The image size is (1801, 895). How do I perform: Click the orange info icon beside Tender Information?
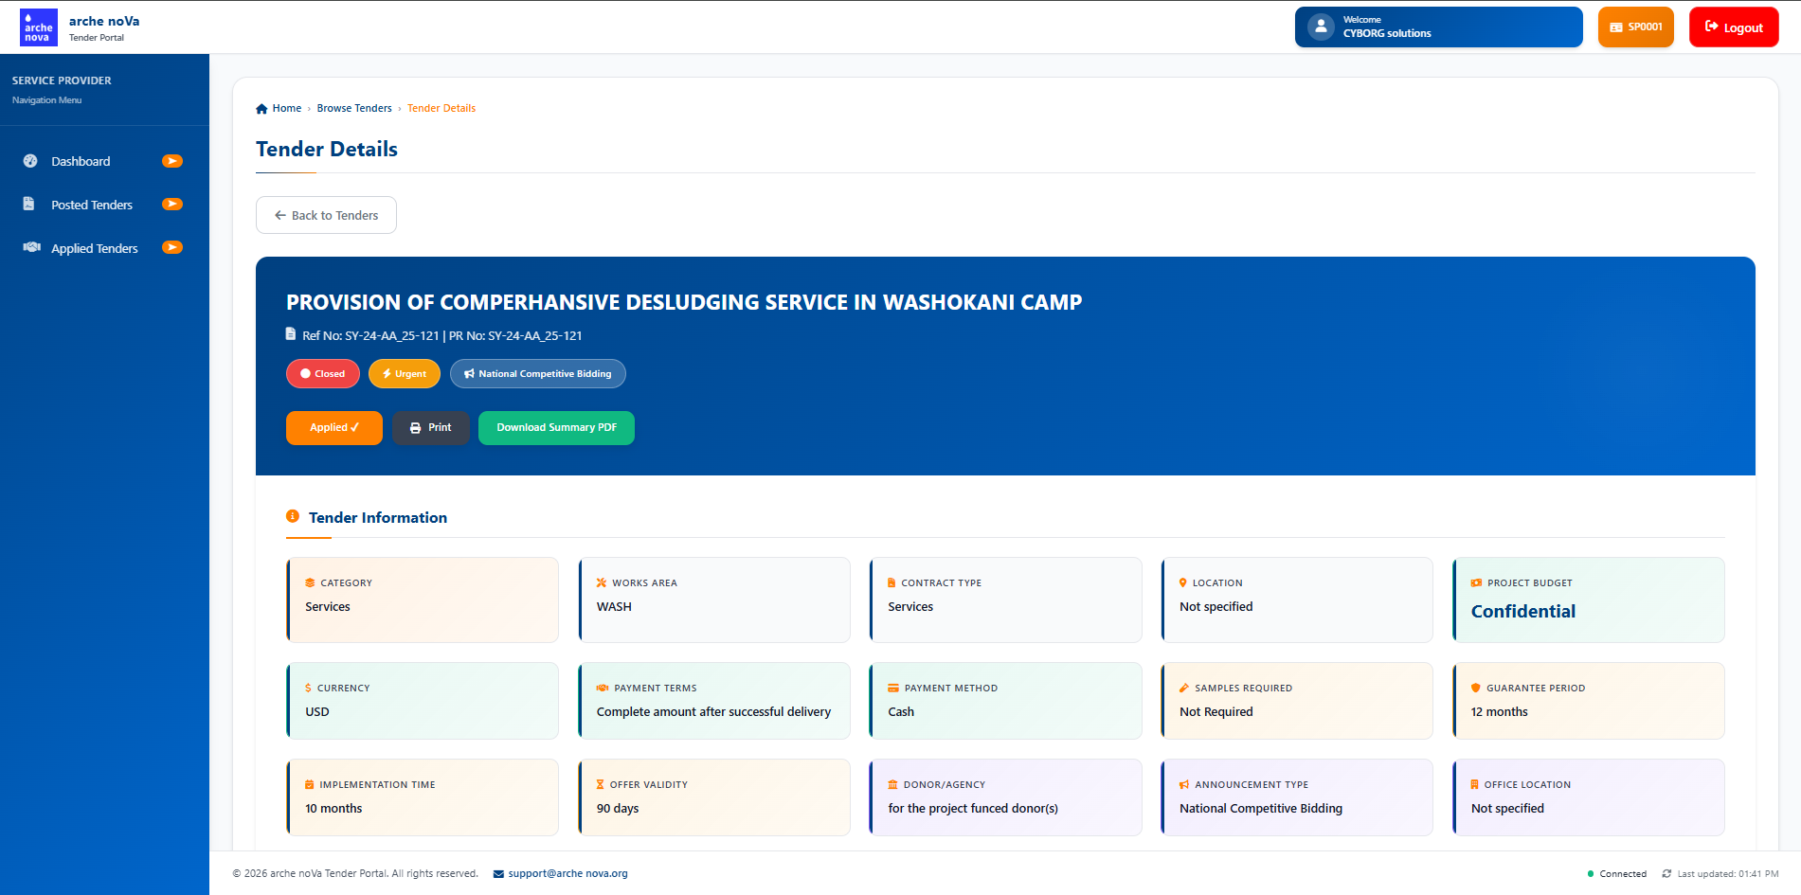click(x=293, y=517)
